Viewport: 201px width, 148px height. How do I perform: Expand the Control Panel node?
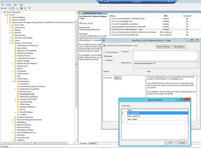[x=10, y=28]
